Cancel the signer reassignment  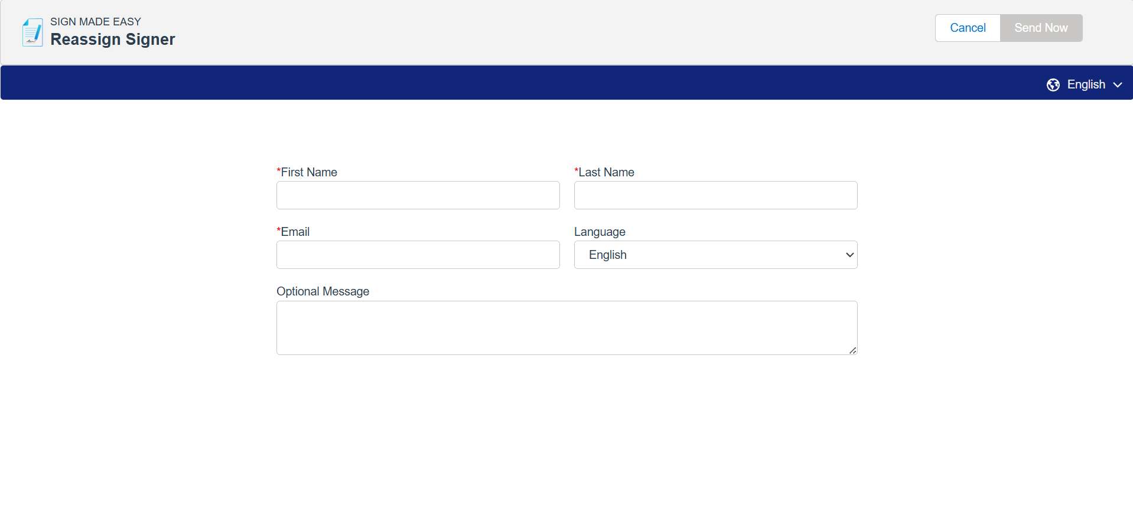[968, 28]
